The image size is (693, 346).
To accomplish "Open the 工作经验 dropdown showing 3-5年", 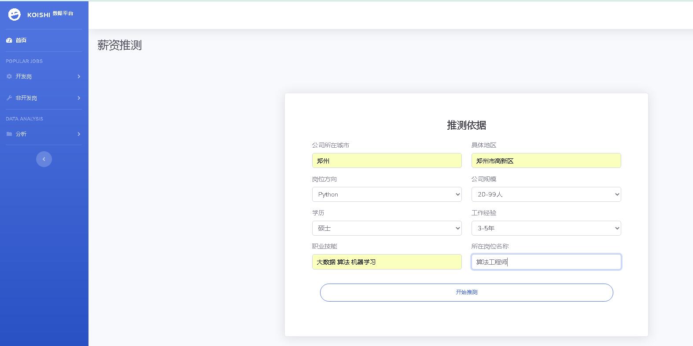I will pos(546,228).
